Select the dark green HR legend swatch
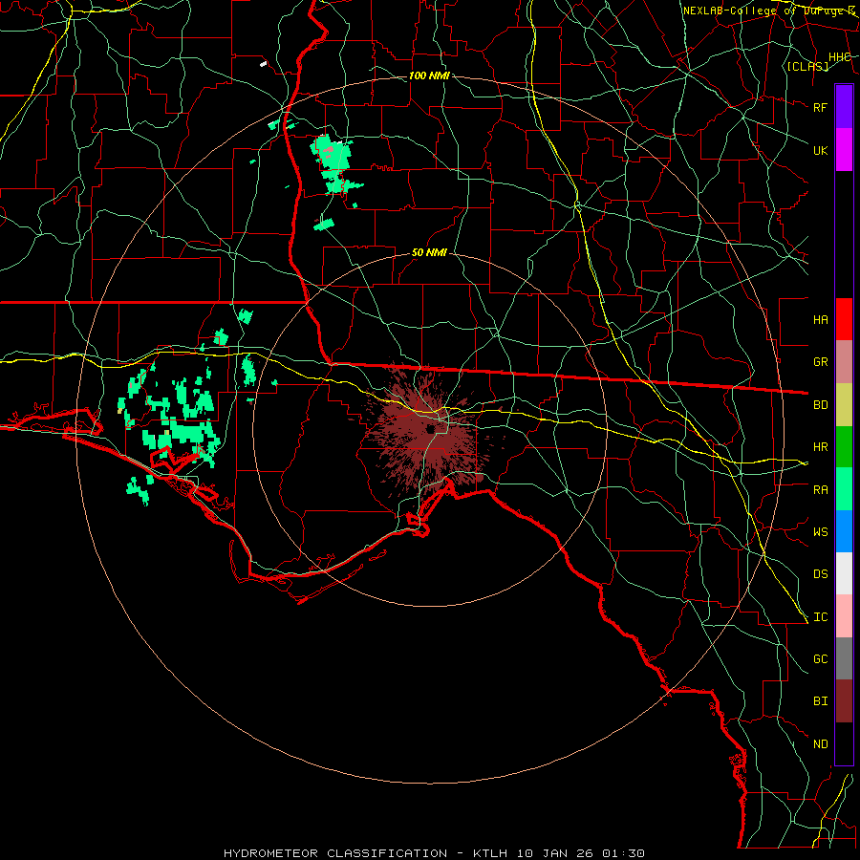The height and width of the screenshot is (860, 860). [844, 446]
